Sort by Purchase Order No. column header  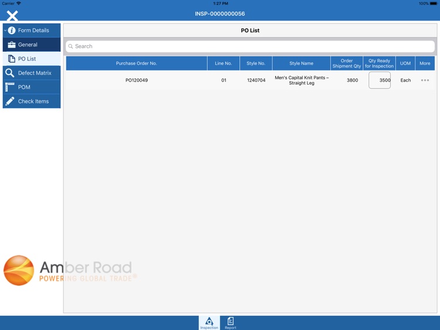tap(136, 63)
